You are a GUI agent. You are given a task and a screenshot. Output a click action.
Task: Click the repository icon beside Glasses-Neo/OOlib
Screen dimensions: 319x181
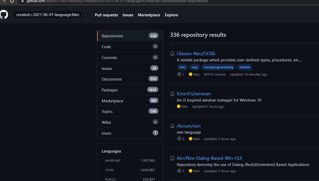coord(172,54)
